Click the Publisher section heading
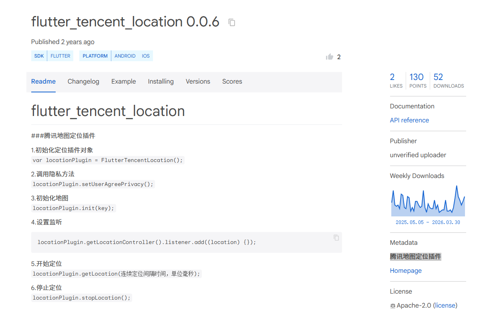 (x=403, y=141)
